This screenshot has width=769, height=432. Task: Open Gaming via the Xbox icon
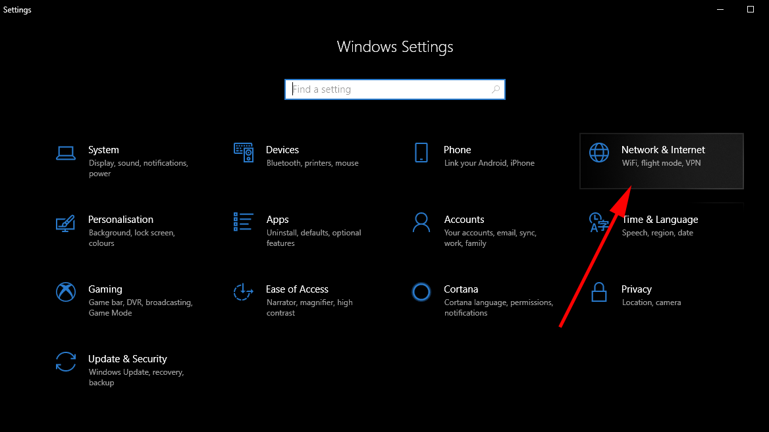click(66, 292)
